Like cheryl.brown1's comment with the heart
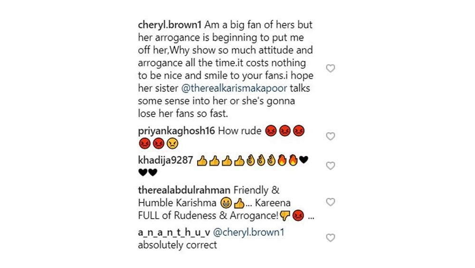The image size is (475, 268). coord(331,68)
